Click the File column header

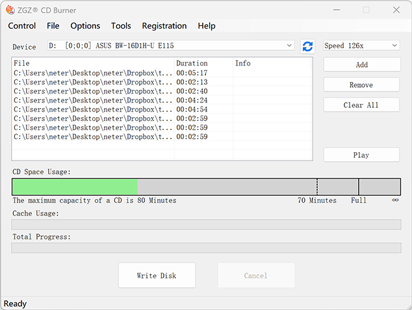click(x=94, y=63)
